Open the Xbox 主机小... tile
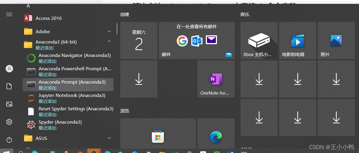Screen dimensions: 359x153 [x=259, y=40]
